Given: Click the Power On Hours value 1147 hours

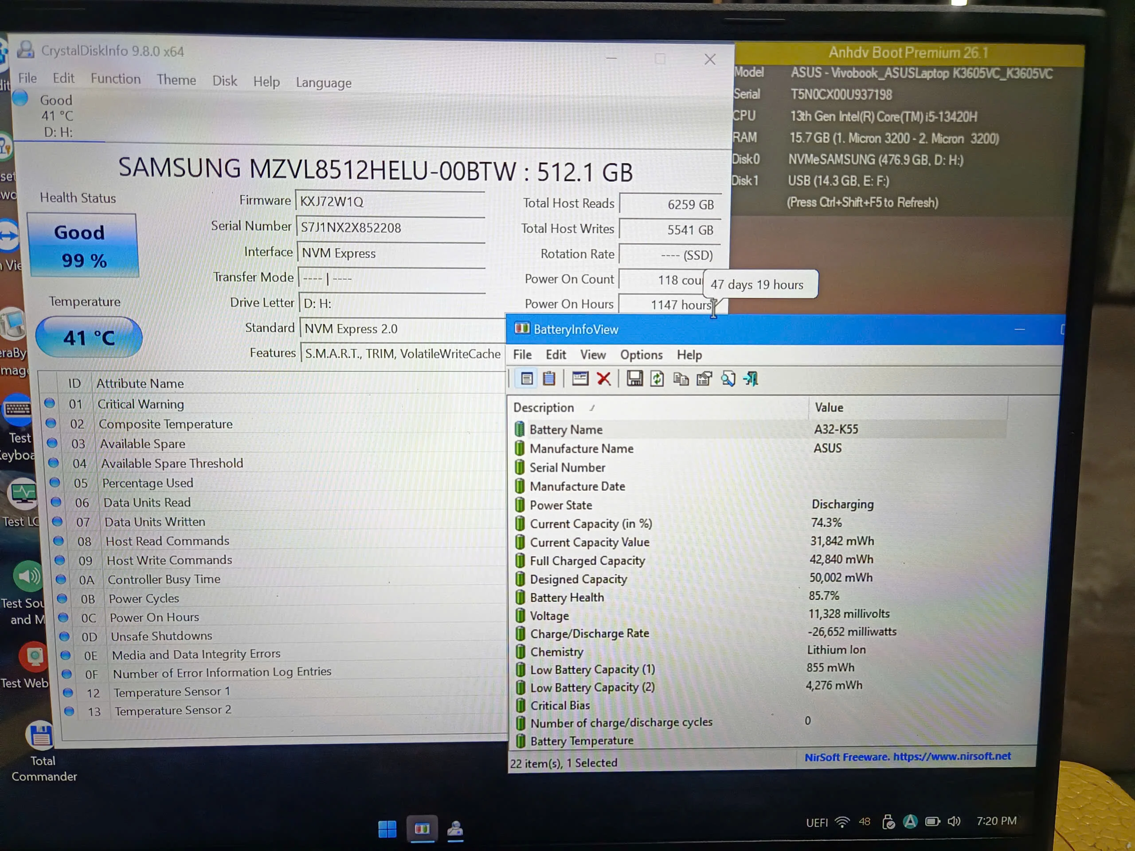Looking at the screenshot, I should (x=669, y=304).
